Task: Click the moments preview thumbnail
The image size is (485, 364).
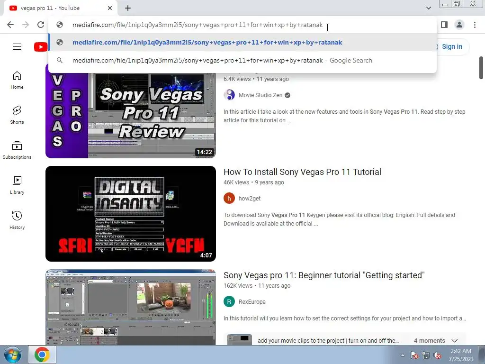Action: pyautogui.click(x=239, y=339)
